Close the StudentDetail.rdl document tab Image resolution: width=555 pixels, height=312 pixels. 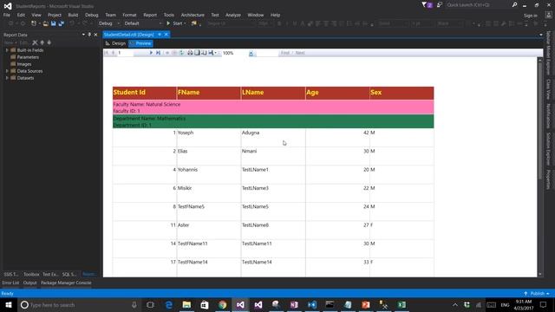tap(166, 35)
